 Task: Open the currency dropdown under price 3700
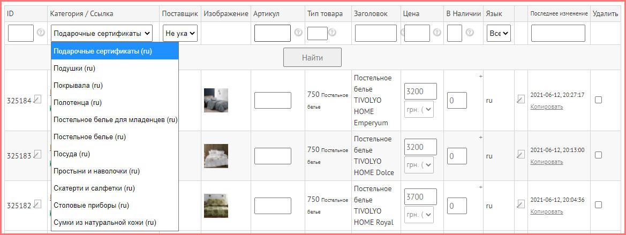click(419, 215)
